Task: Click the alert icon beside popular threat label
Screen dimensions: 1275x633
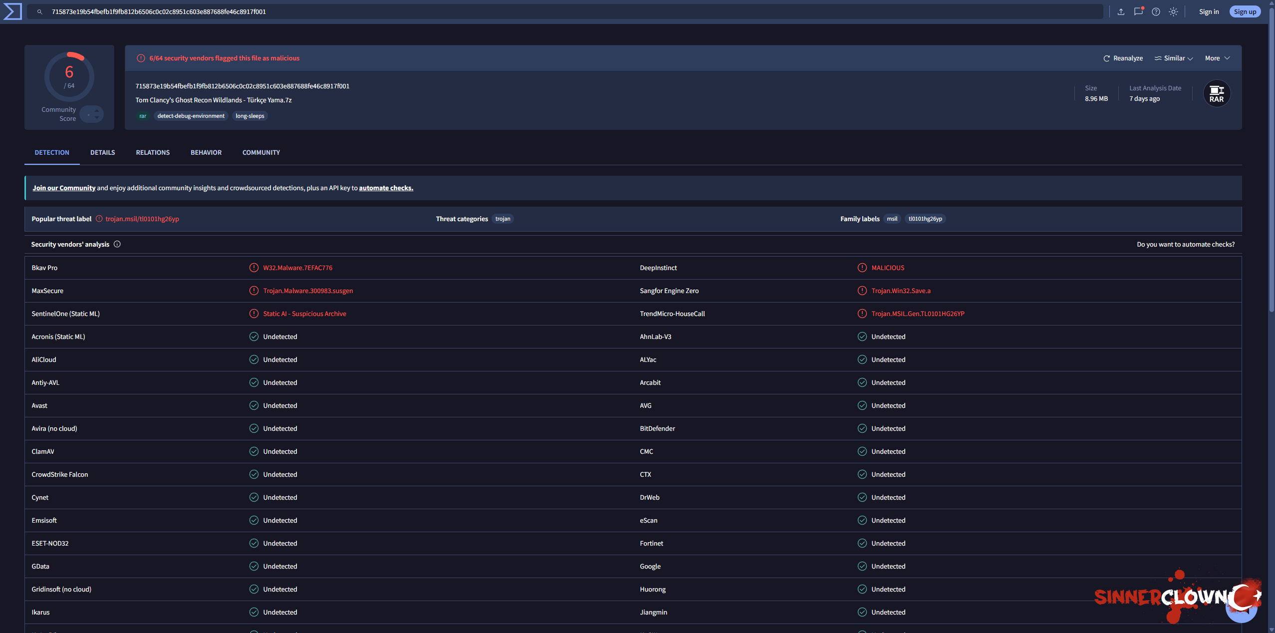Action: 99,219
